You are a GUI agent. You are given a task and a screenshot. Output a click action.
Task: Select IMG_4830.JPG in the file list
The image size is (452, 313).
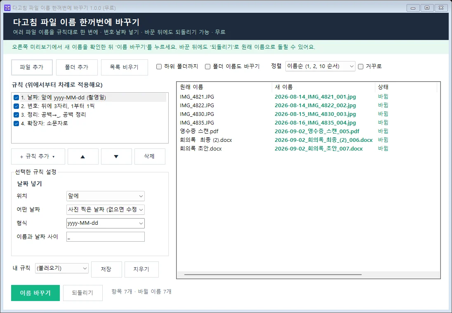pyautogui.click(x=197, y=114)
